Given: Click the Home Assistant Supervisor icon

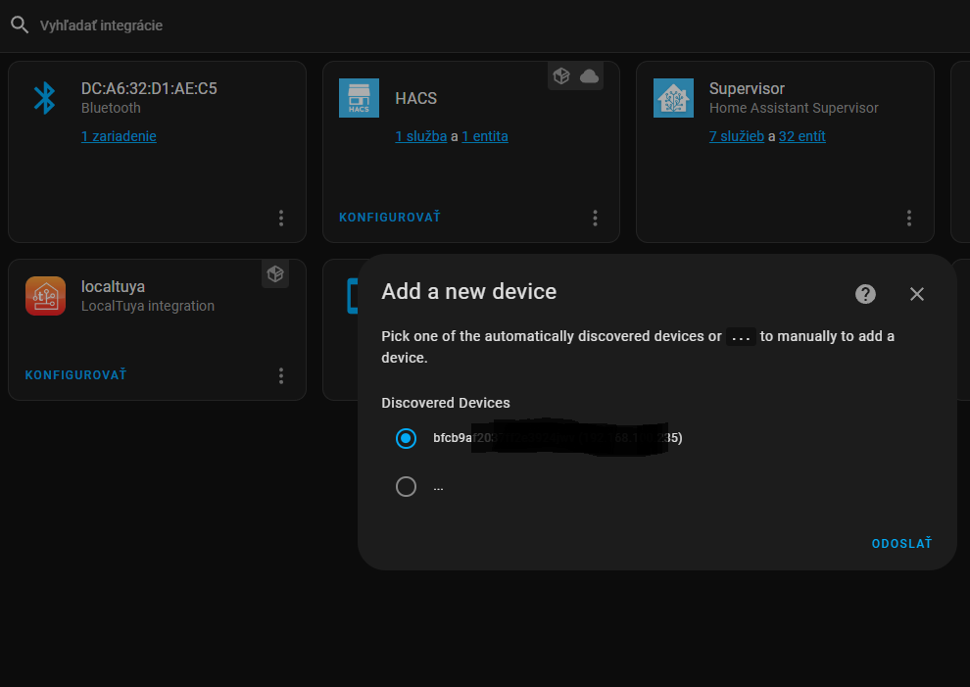Looking at the screenshot, I should tap(673, 98).
